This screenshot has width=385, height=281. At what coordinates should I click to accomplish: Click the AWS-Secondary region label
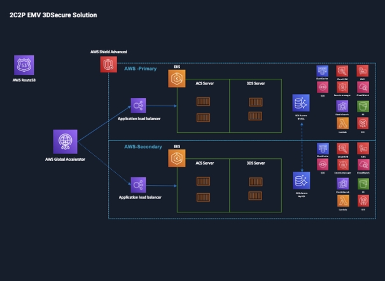pos(143,146)
